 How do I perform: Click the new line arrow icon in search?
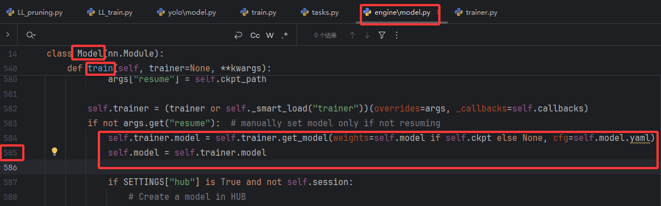[x=239, y=35]
